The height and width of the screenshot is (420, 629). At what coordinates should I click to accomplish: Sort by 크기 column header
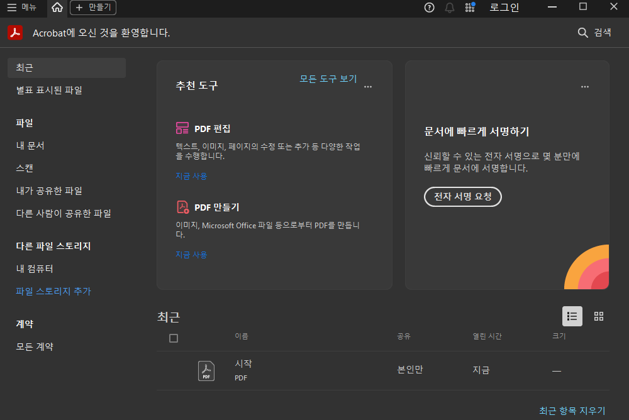click(559, 336)
